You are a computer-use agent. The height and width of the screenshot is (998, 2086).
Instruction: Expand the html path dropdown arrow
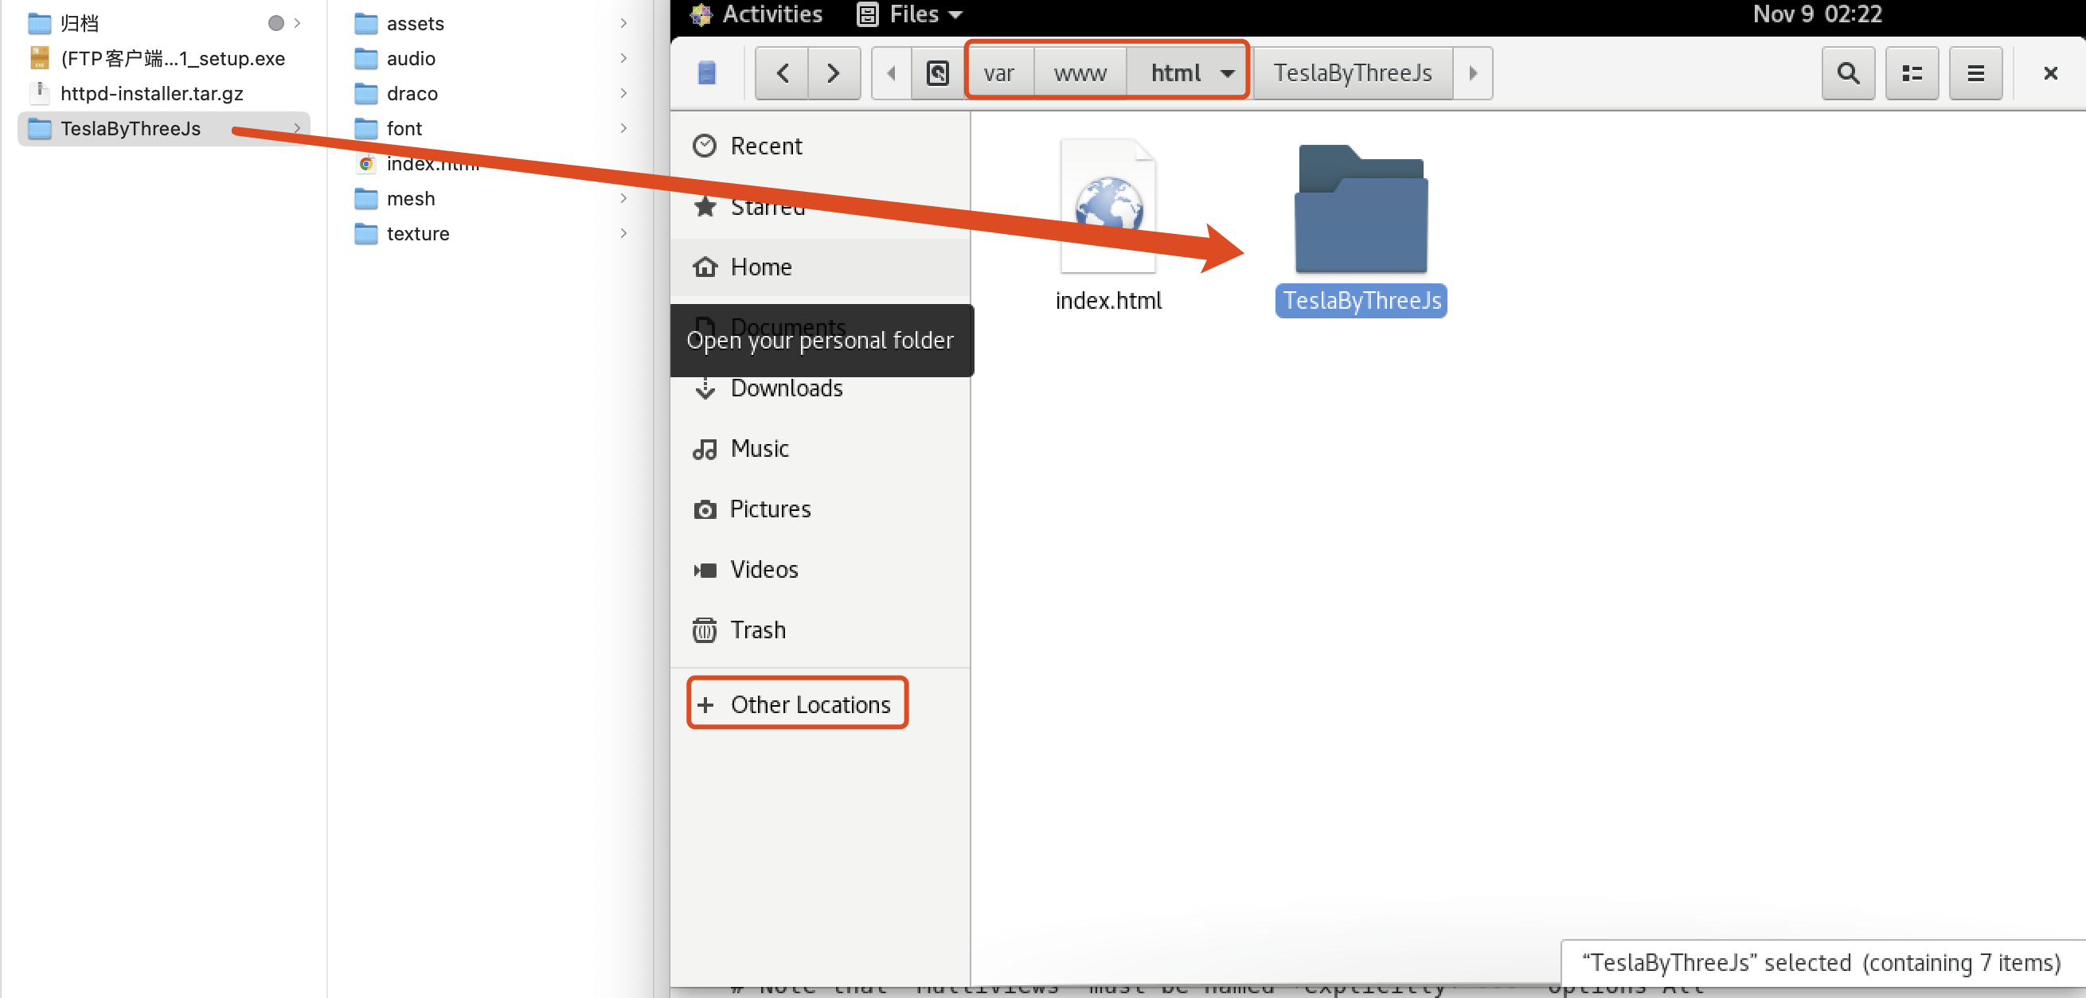[x=1227, y=73]
